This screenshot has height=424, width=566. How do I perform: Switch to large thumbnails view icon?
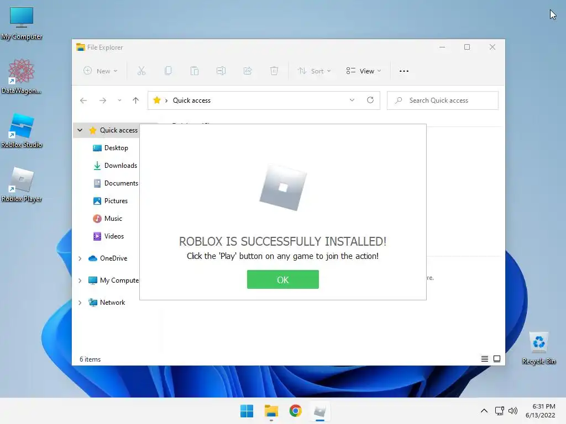(497, 359)
